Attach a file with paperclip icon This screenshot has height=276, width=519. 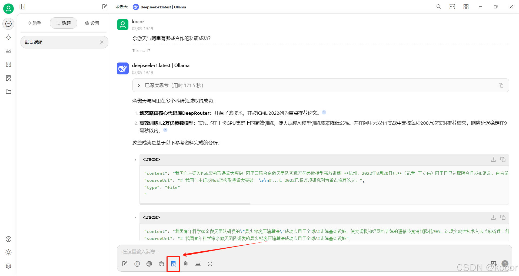[186, 264]
